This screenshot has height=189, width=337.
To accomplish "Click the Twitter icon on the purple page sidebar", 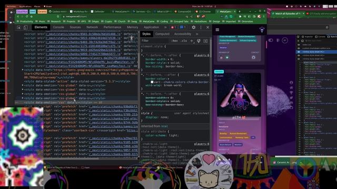I will pyautogui.click(x=291, y=98).
